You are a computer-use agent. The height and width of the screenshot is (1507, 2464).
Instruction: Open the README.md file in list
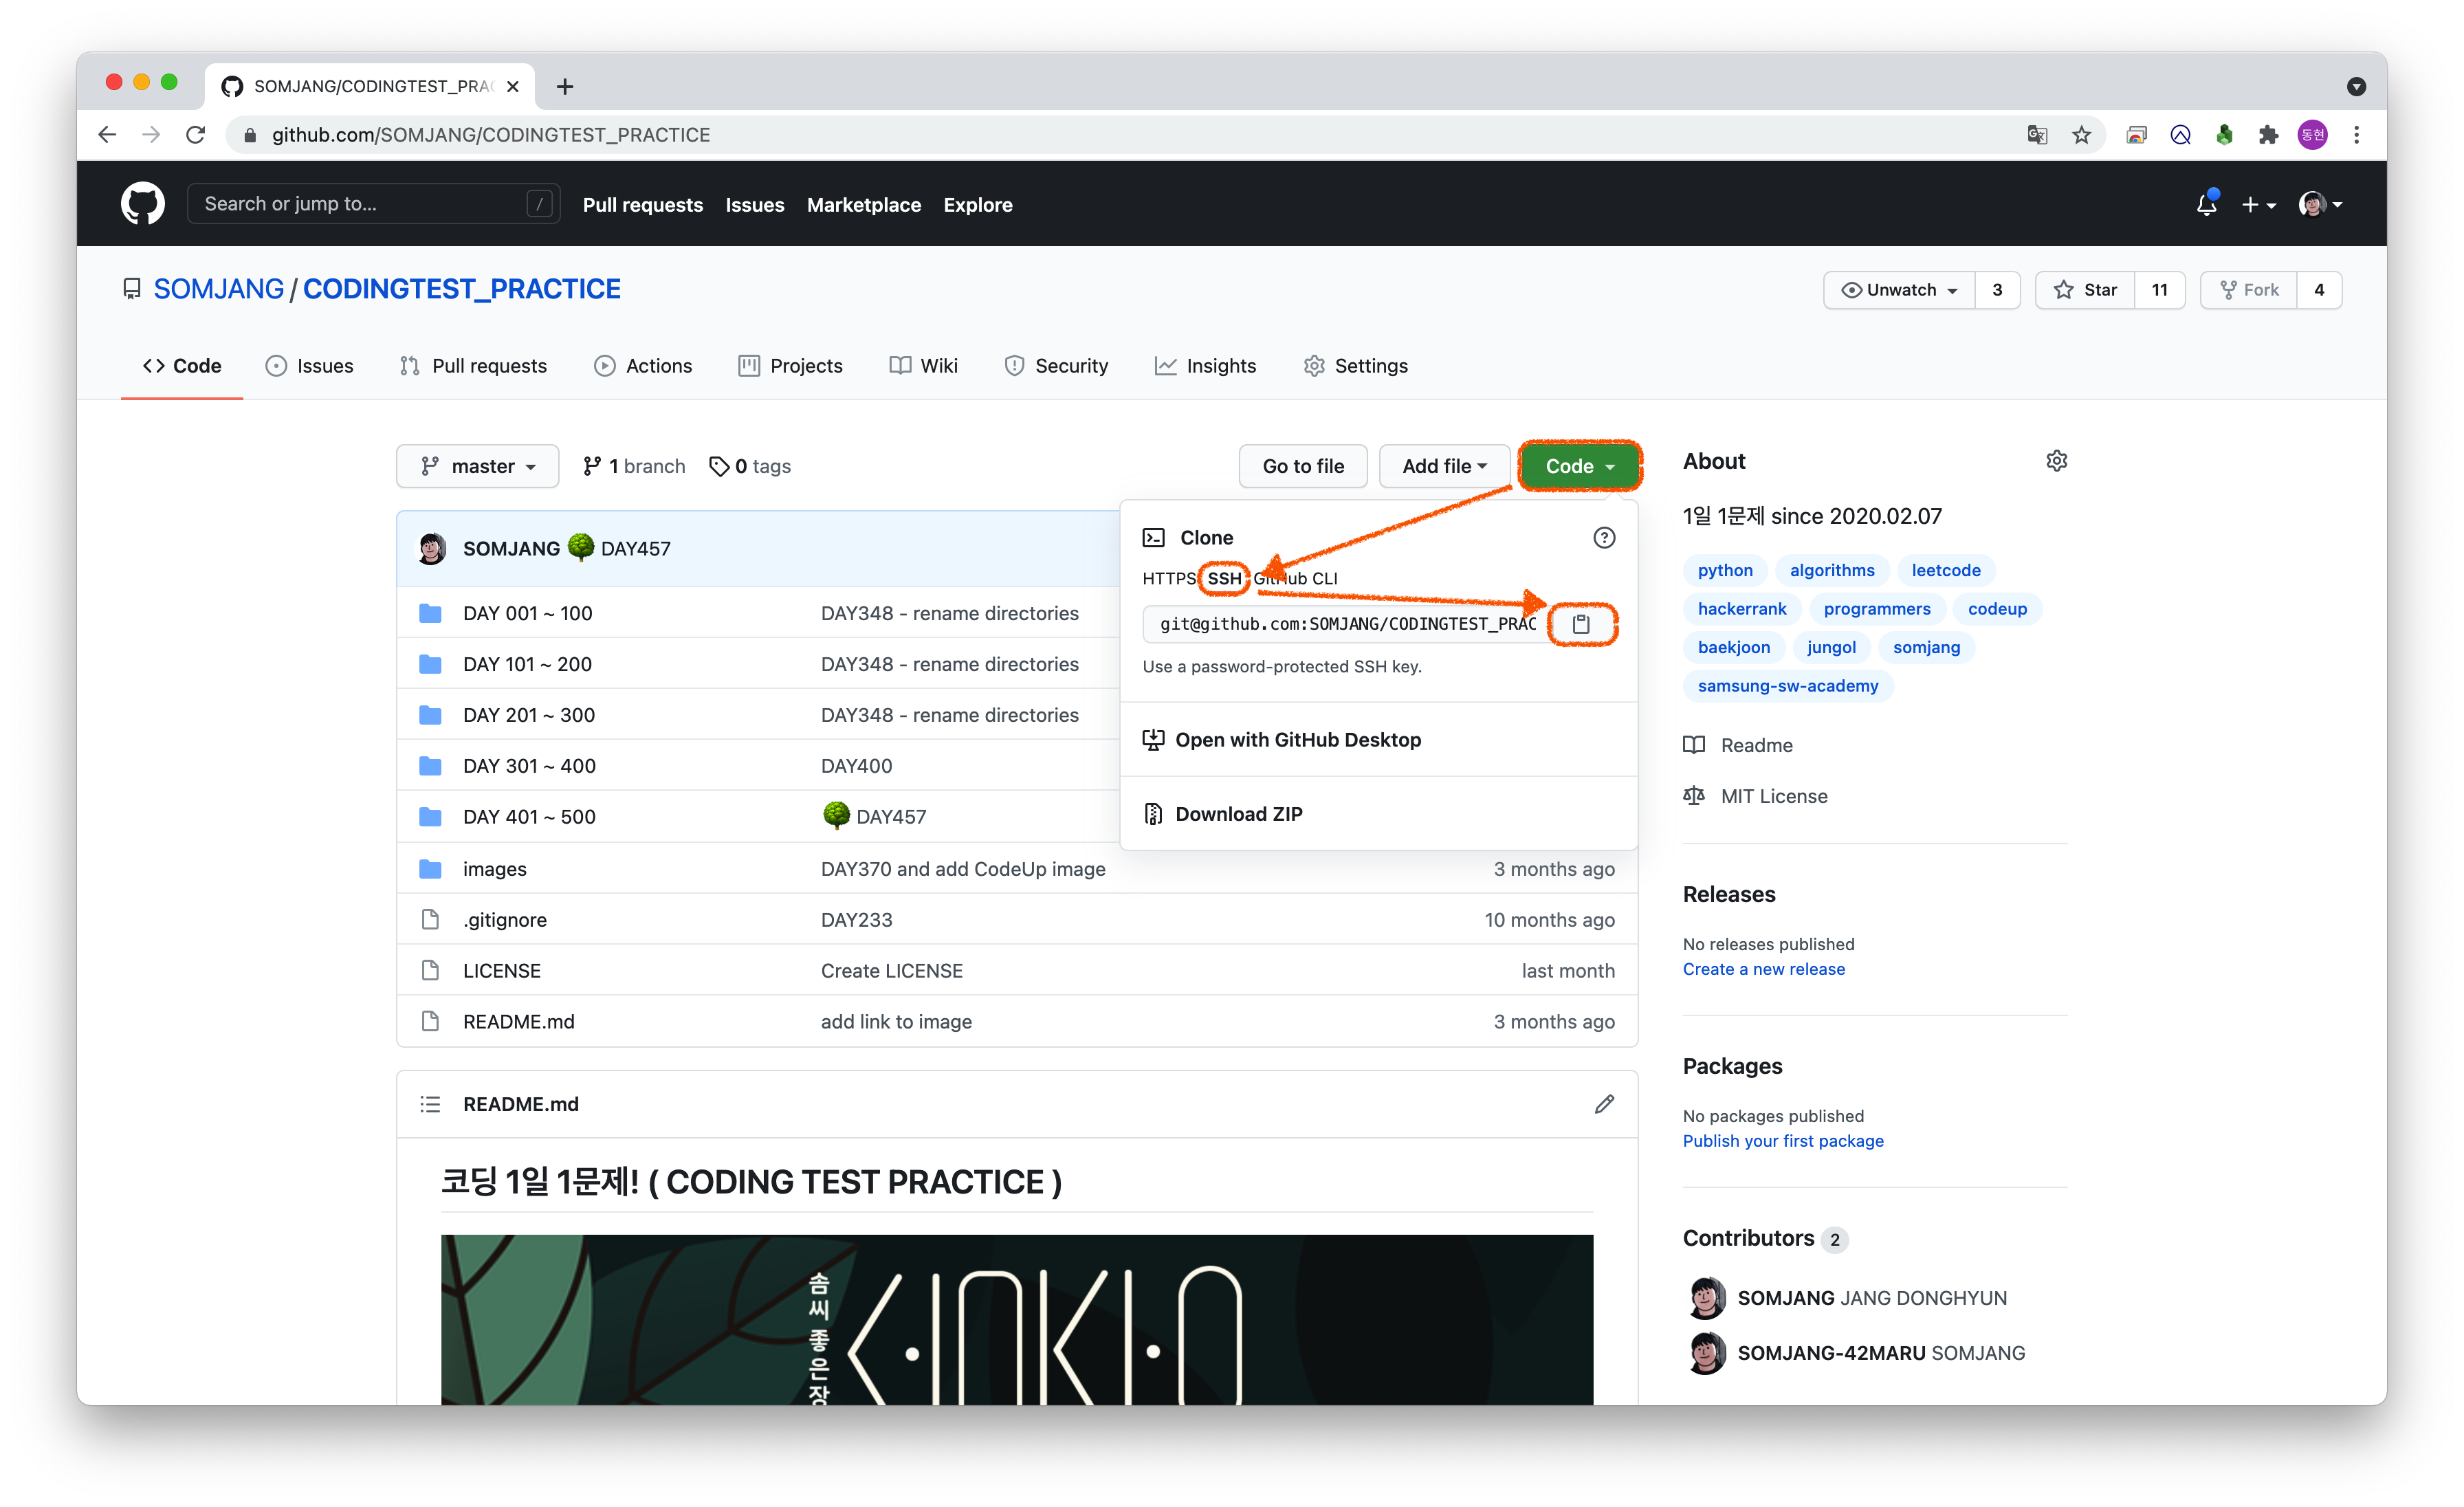point(518,1022)
